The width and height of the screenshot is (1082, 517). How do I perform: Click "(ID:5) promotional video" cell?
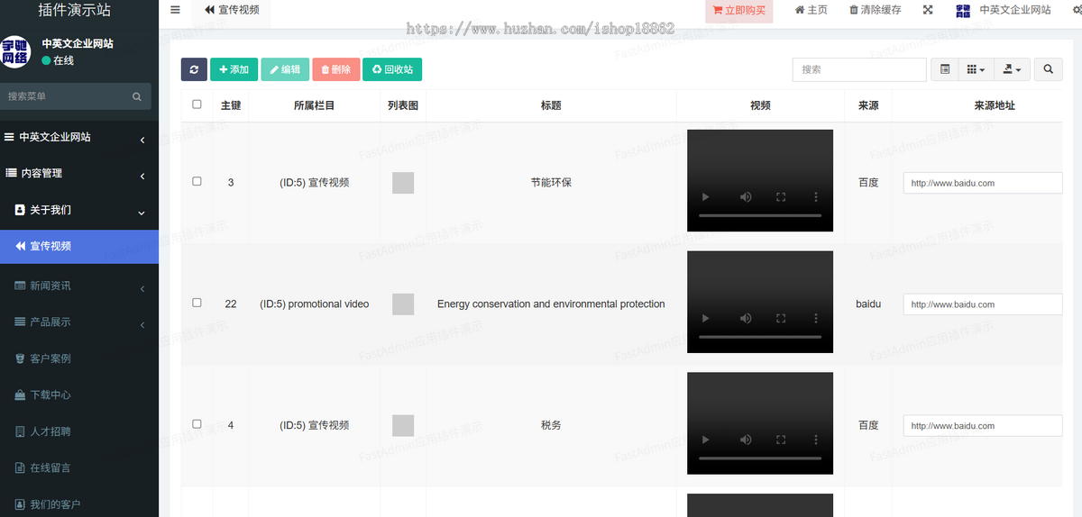315,304
